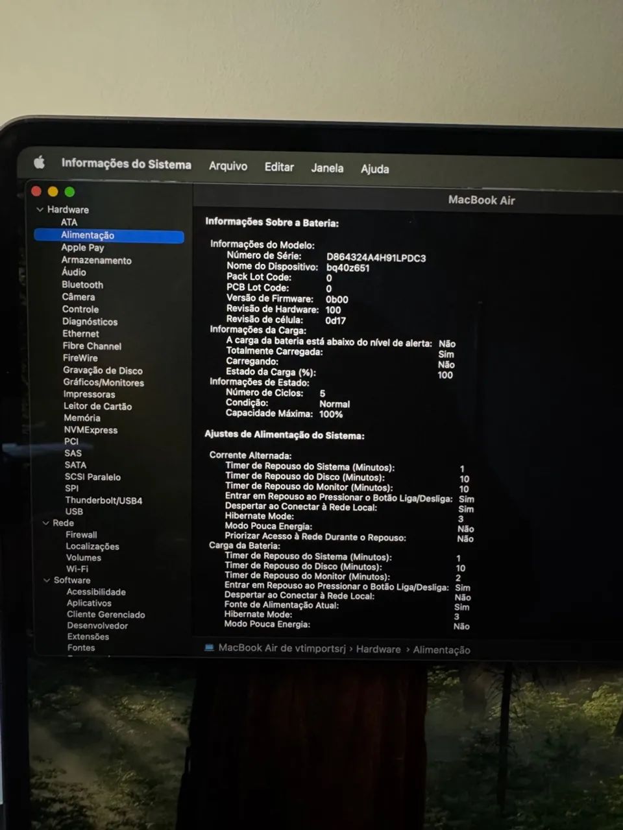Click the Informações Sobre a Bateria heading
The height and width of the screenshot is (830, 623).
pyautogui.click(x=272, y=222)
